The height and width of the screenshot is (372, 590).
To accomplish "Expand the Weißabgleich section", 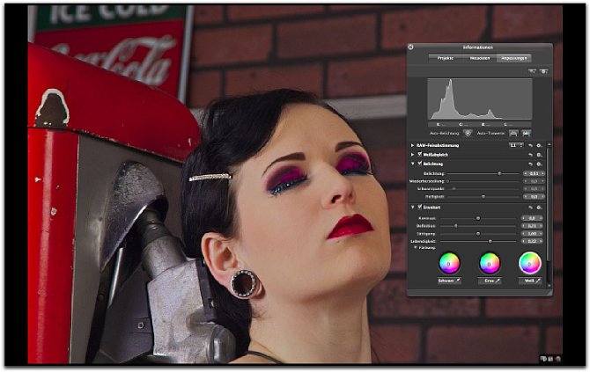I will (412, 155).
